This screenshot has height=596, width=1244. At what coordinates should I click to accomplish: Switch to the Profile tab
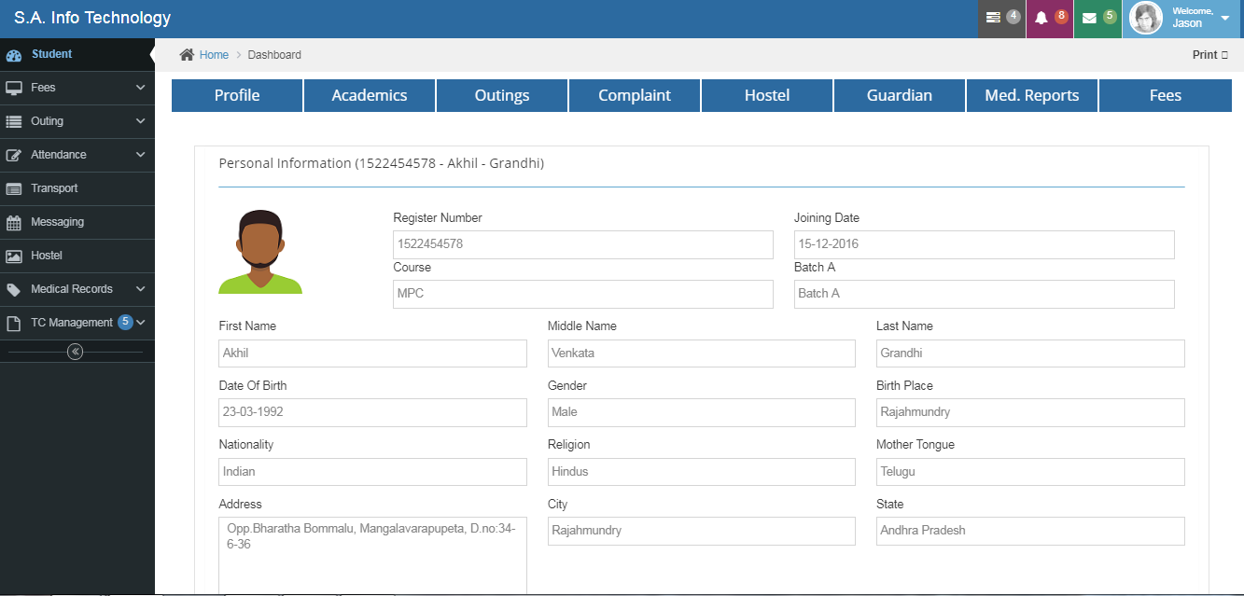click(x=237, y=95)
